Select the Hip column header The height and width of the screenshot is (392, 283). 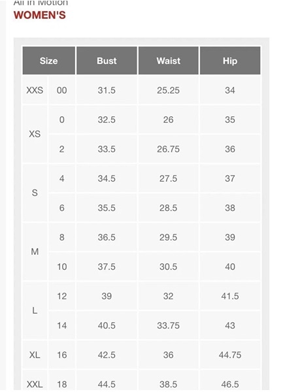pos(230,61)
